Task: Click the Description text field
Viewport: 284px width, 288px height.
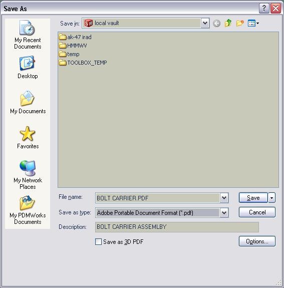Action: tap(177, 227)
